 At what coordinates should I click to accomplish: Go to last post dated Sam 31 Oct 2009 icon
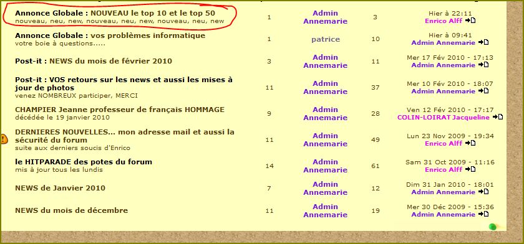click(x=470, y=169)
